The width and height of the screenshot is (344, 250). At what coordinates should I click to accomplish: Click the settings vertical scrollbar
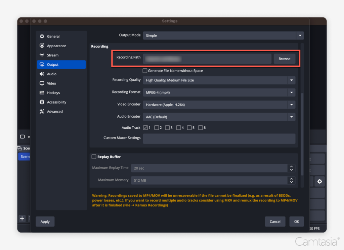tap(302, 134)
